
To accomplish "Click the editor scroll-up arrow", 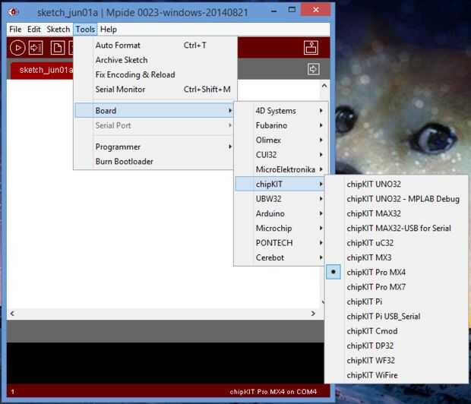I will pos(324,86).
